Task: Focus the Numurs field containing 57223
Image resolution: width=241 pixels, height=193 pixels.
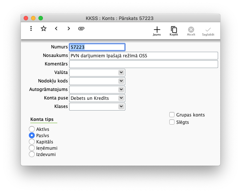Action: coord(97,47)
